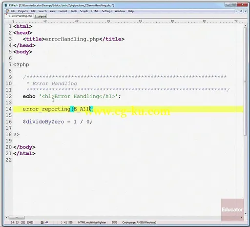Close the inner document with X button
250x227 pixels.
tap(246, 11)
